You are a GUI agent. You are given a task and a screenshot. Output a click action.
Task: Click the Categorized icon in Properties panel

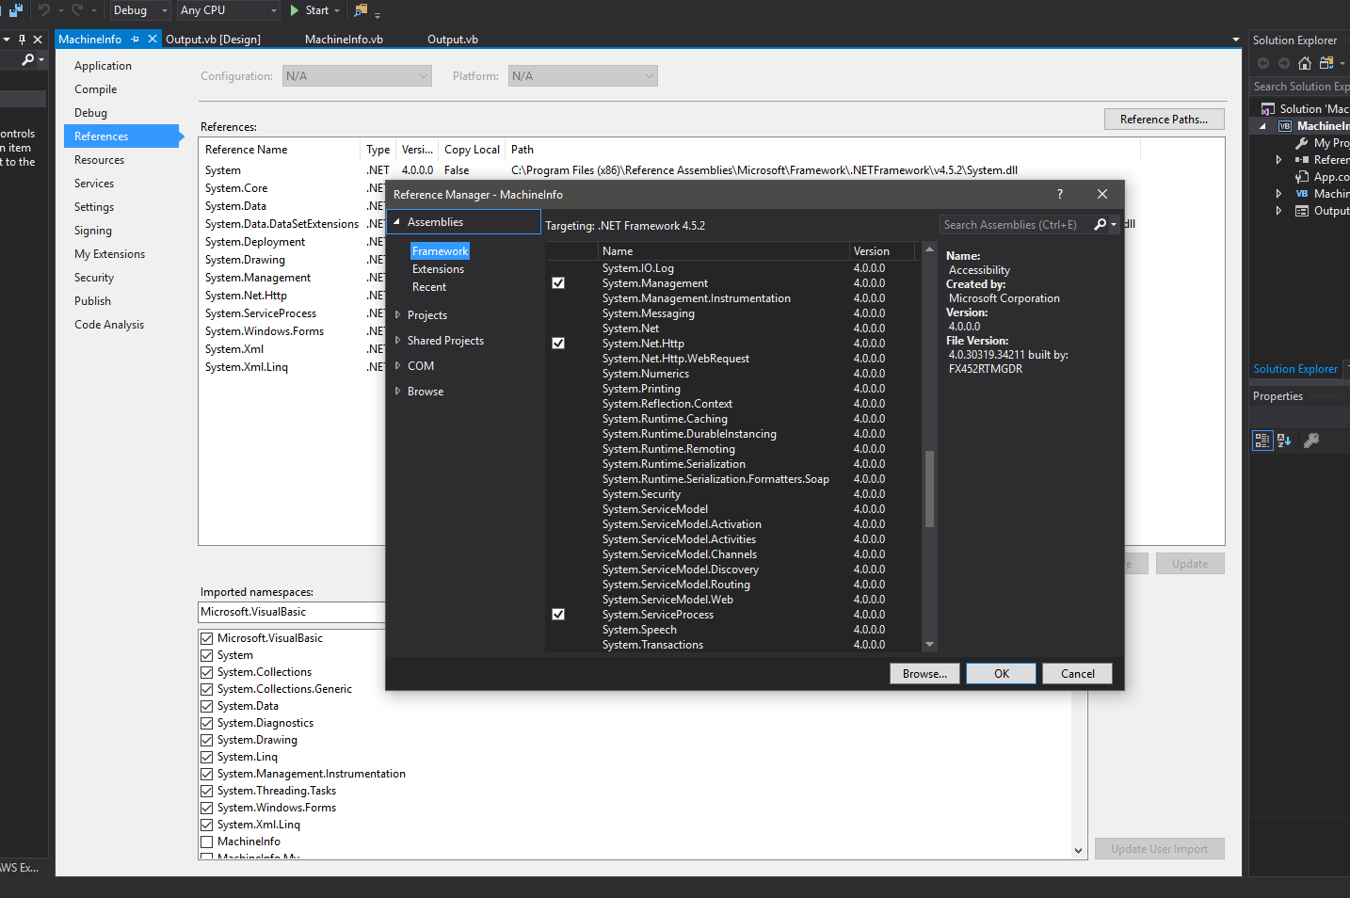(x=1262, y=440)
